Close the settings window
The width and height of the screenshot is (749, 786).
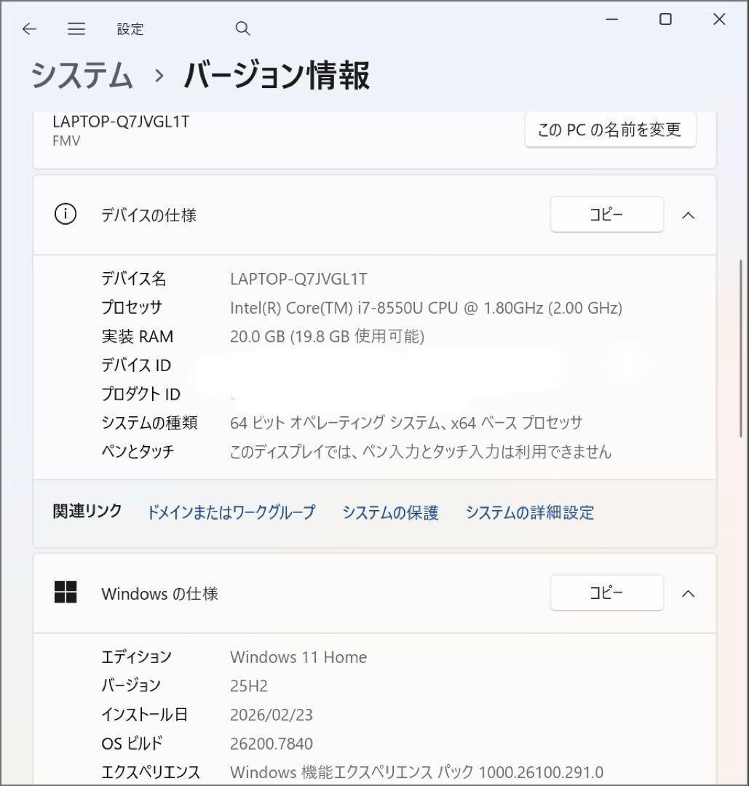[x=719, y=20]
